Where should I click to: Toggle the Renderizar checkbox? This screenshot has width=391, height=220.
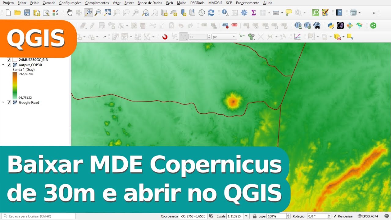tap(335, 216)
